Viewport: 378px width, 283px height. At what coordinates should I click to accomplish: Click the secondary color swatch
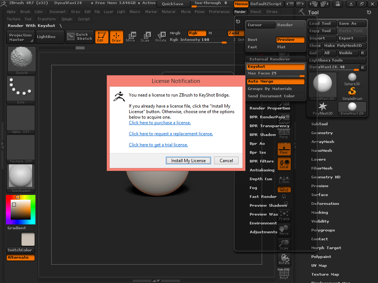(x=28, y=239)
